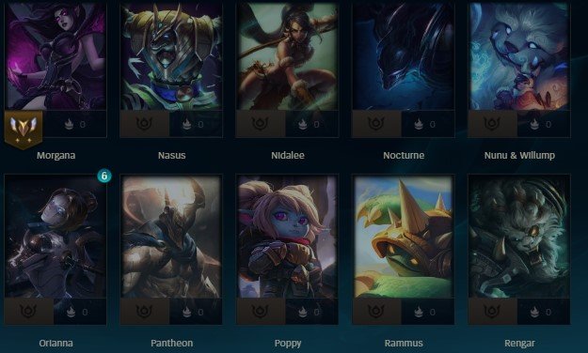Click the Rengar name label

(519, 343)
